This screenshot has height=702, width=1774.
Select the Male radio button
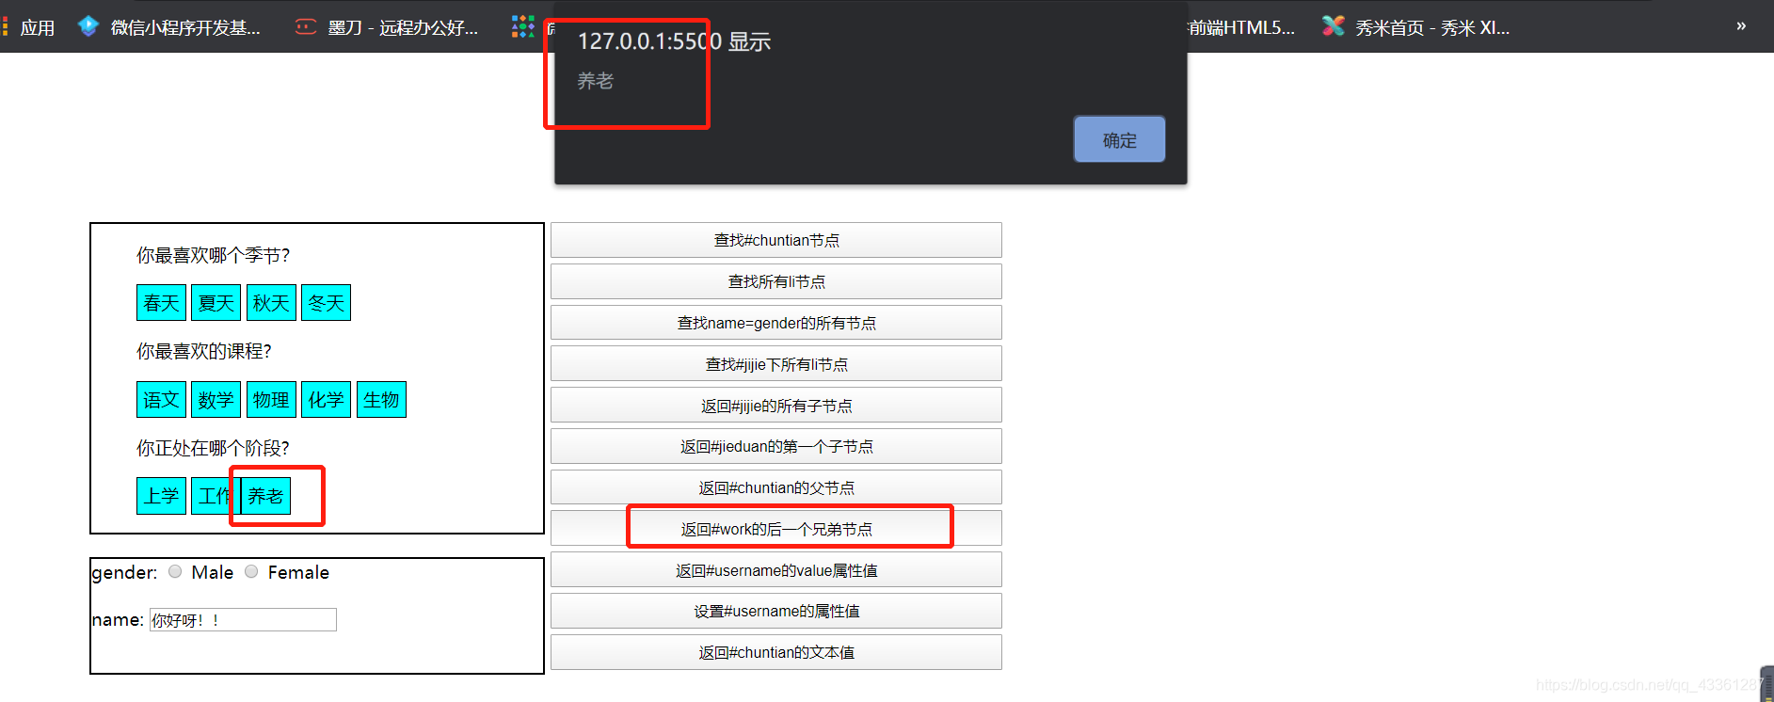(x=175, y=571)
